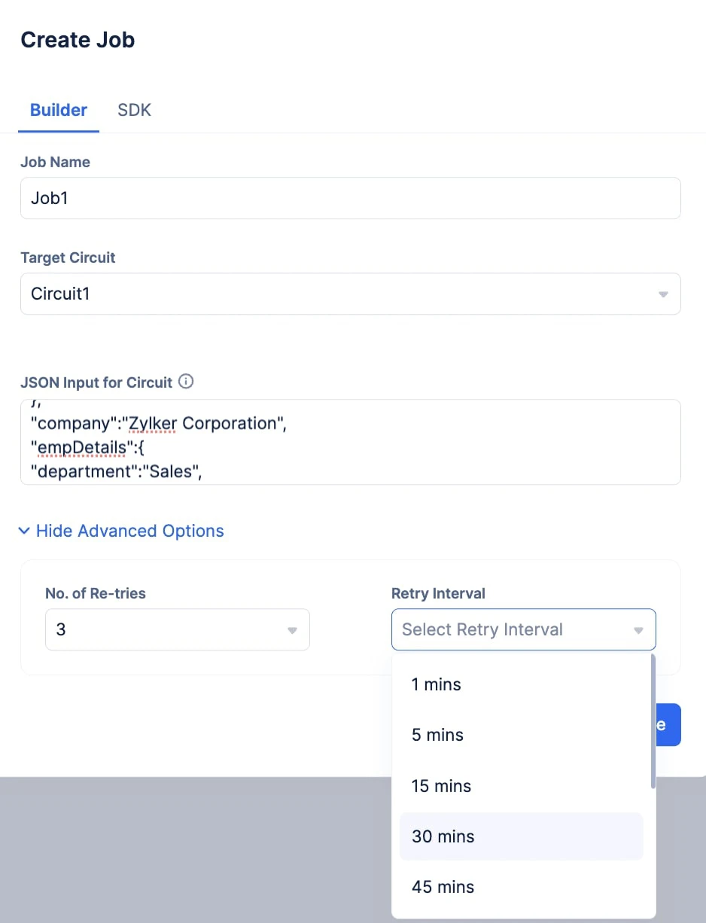Click the retry interval list scrollbar

click(x=653, y=721)
